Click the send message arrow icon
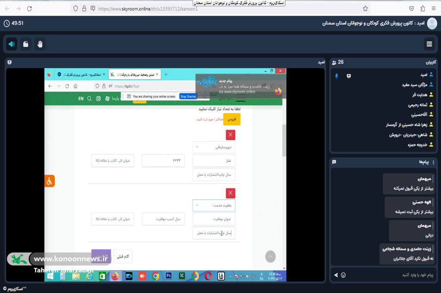This screenshot has width=441, height=293. point(336,275)
